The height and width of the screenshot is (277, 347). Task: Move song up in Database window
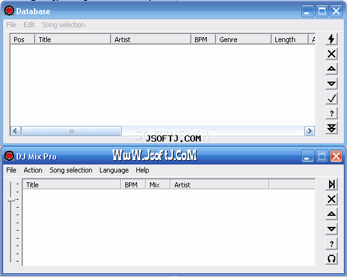(x=332, y=69)
